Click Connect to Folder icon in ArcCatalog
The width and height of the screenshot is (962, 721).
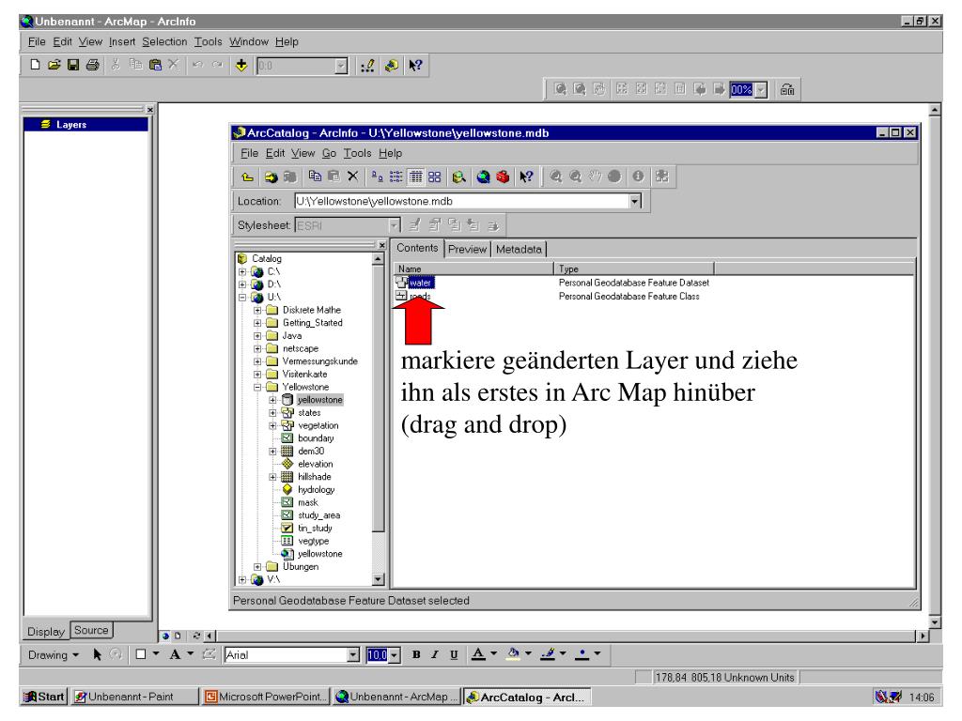(271, 176)
